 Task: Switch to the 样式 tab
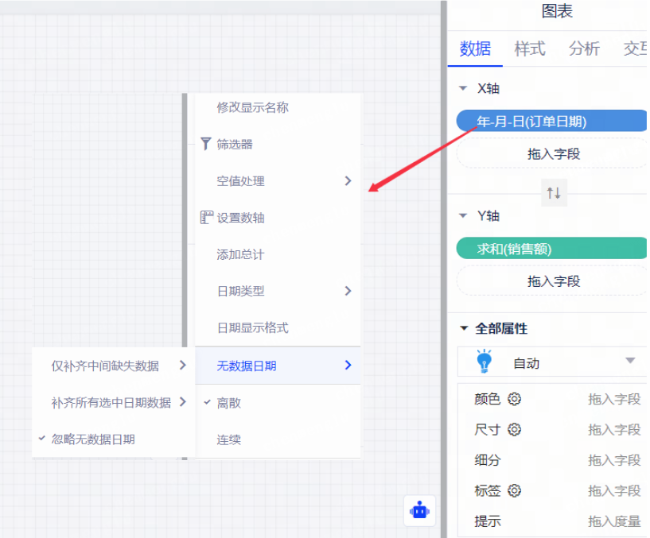530,49
